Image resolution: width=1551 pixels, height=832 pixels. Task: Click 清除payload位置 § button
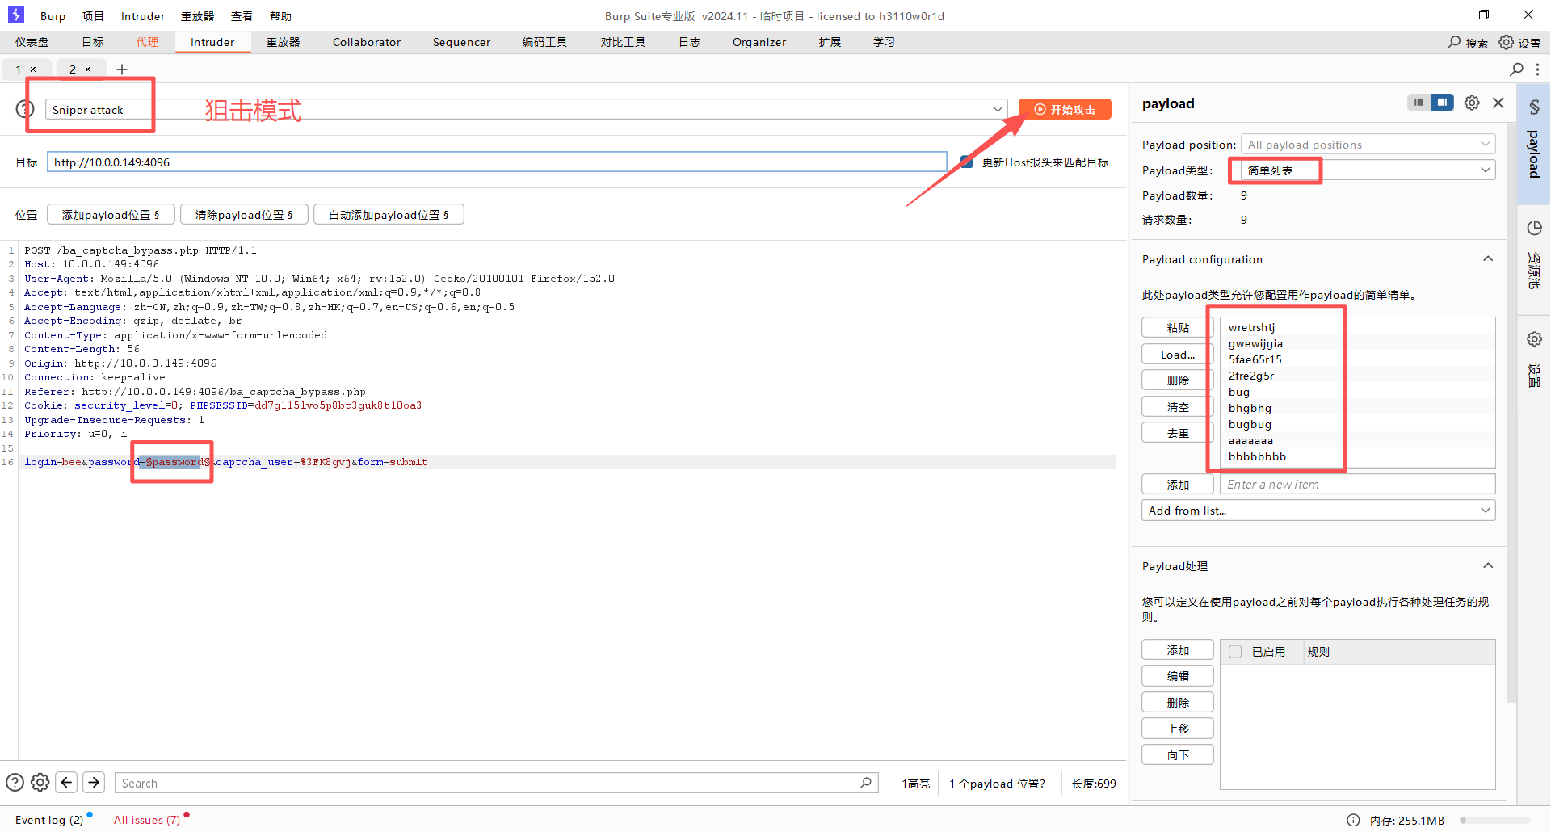(x=244, y=215)
